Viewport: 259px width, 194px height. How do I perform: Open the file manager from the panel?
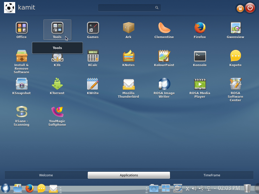click(18, 188)
